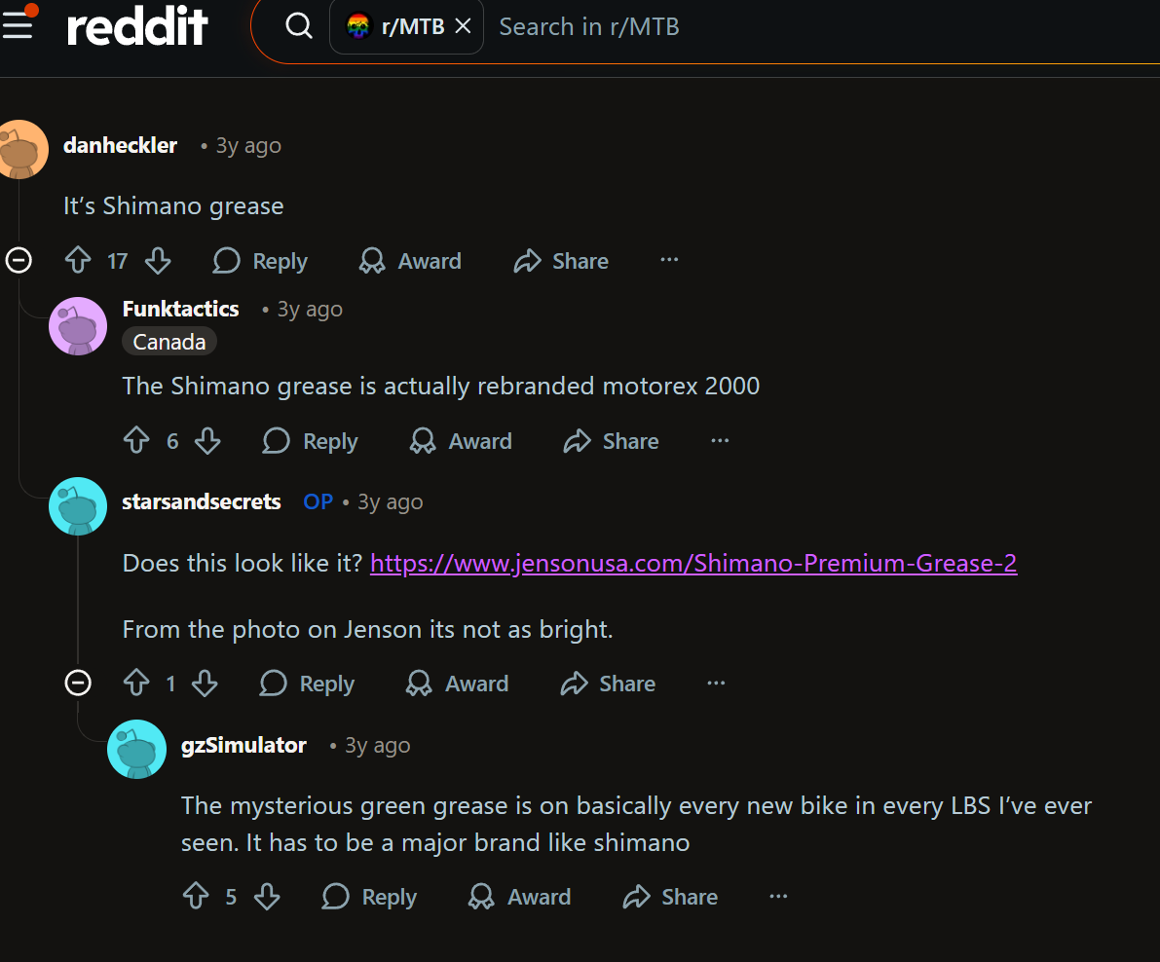Open more options on danheckler's comment
The image size is (1160, 962).
(669, 260)
